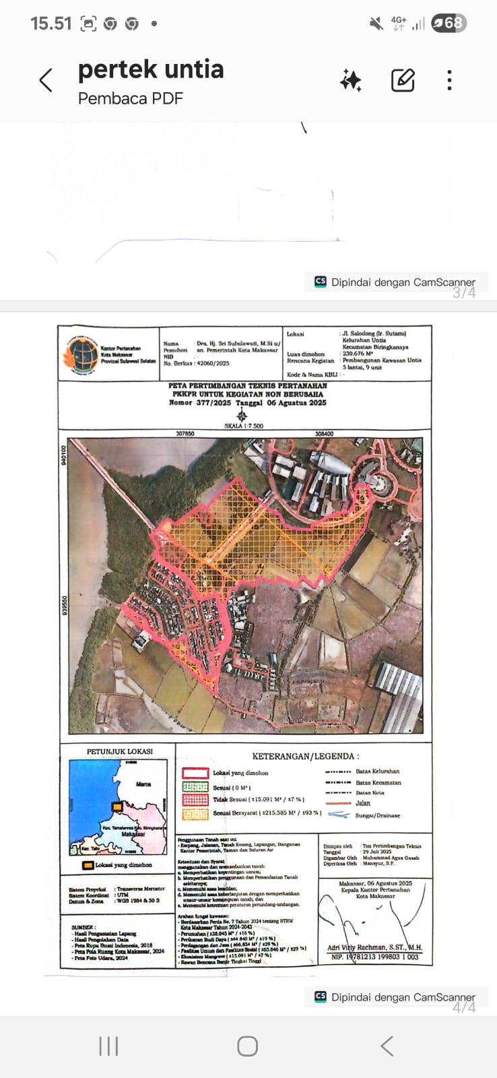Tap the red "Tidak Sesuai" legend swatch
The height and width of the screenshot is (1078, 497).
tap(195, 800)
